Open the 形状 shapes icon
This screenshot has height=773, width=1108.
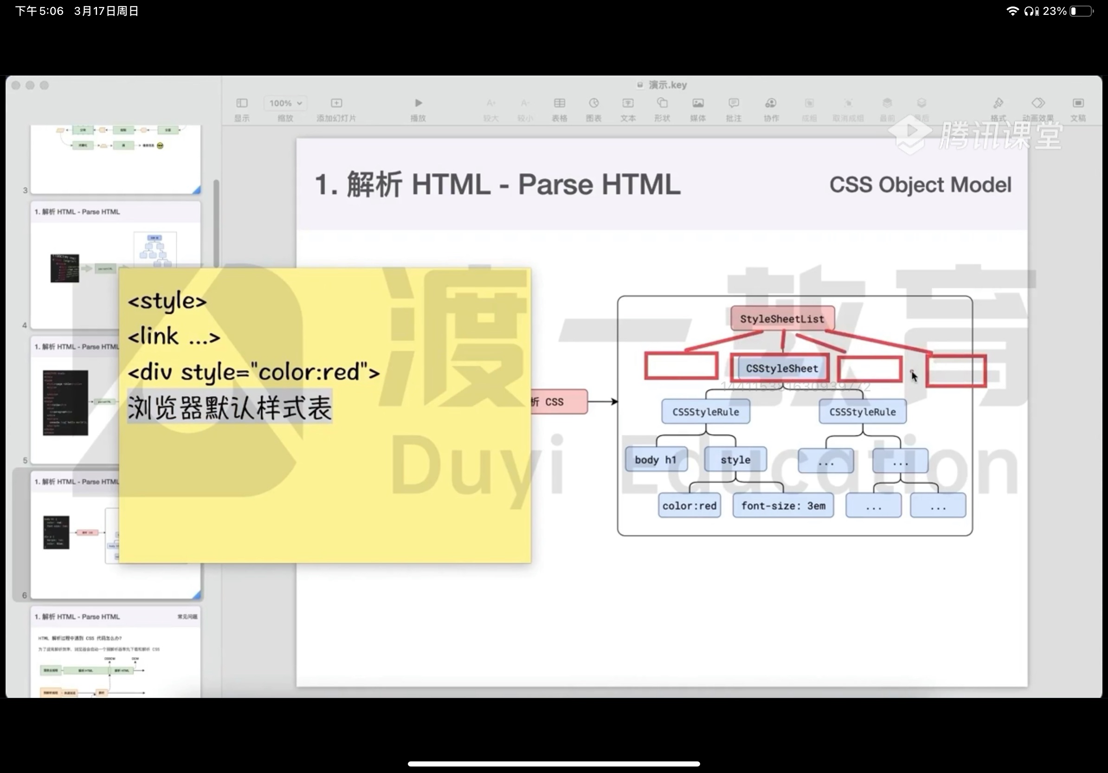[x=662, y=103]
